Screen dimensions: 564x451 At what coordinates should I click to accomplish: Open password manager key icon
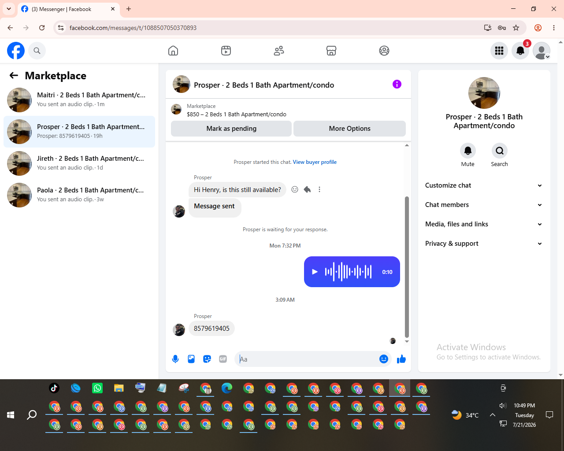pyautogui.click(x=502, y=28)
